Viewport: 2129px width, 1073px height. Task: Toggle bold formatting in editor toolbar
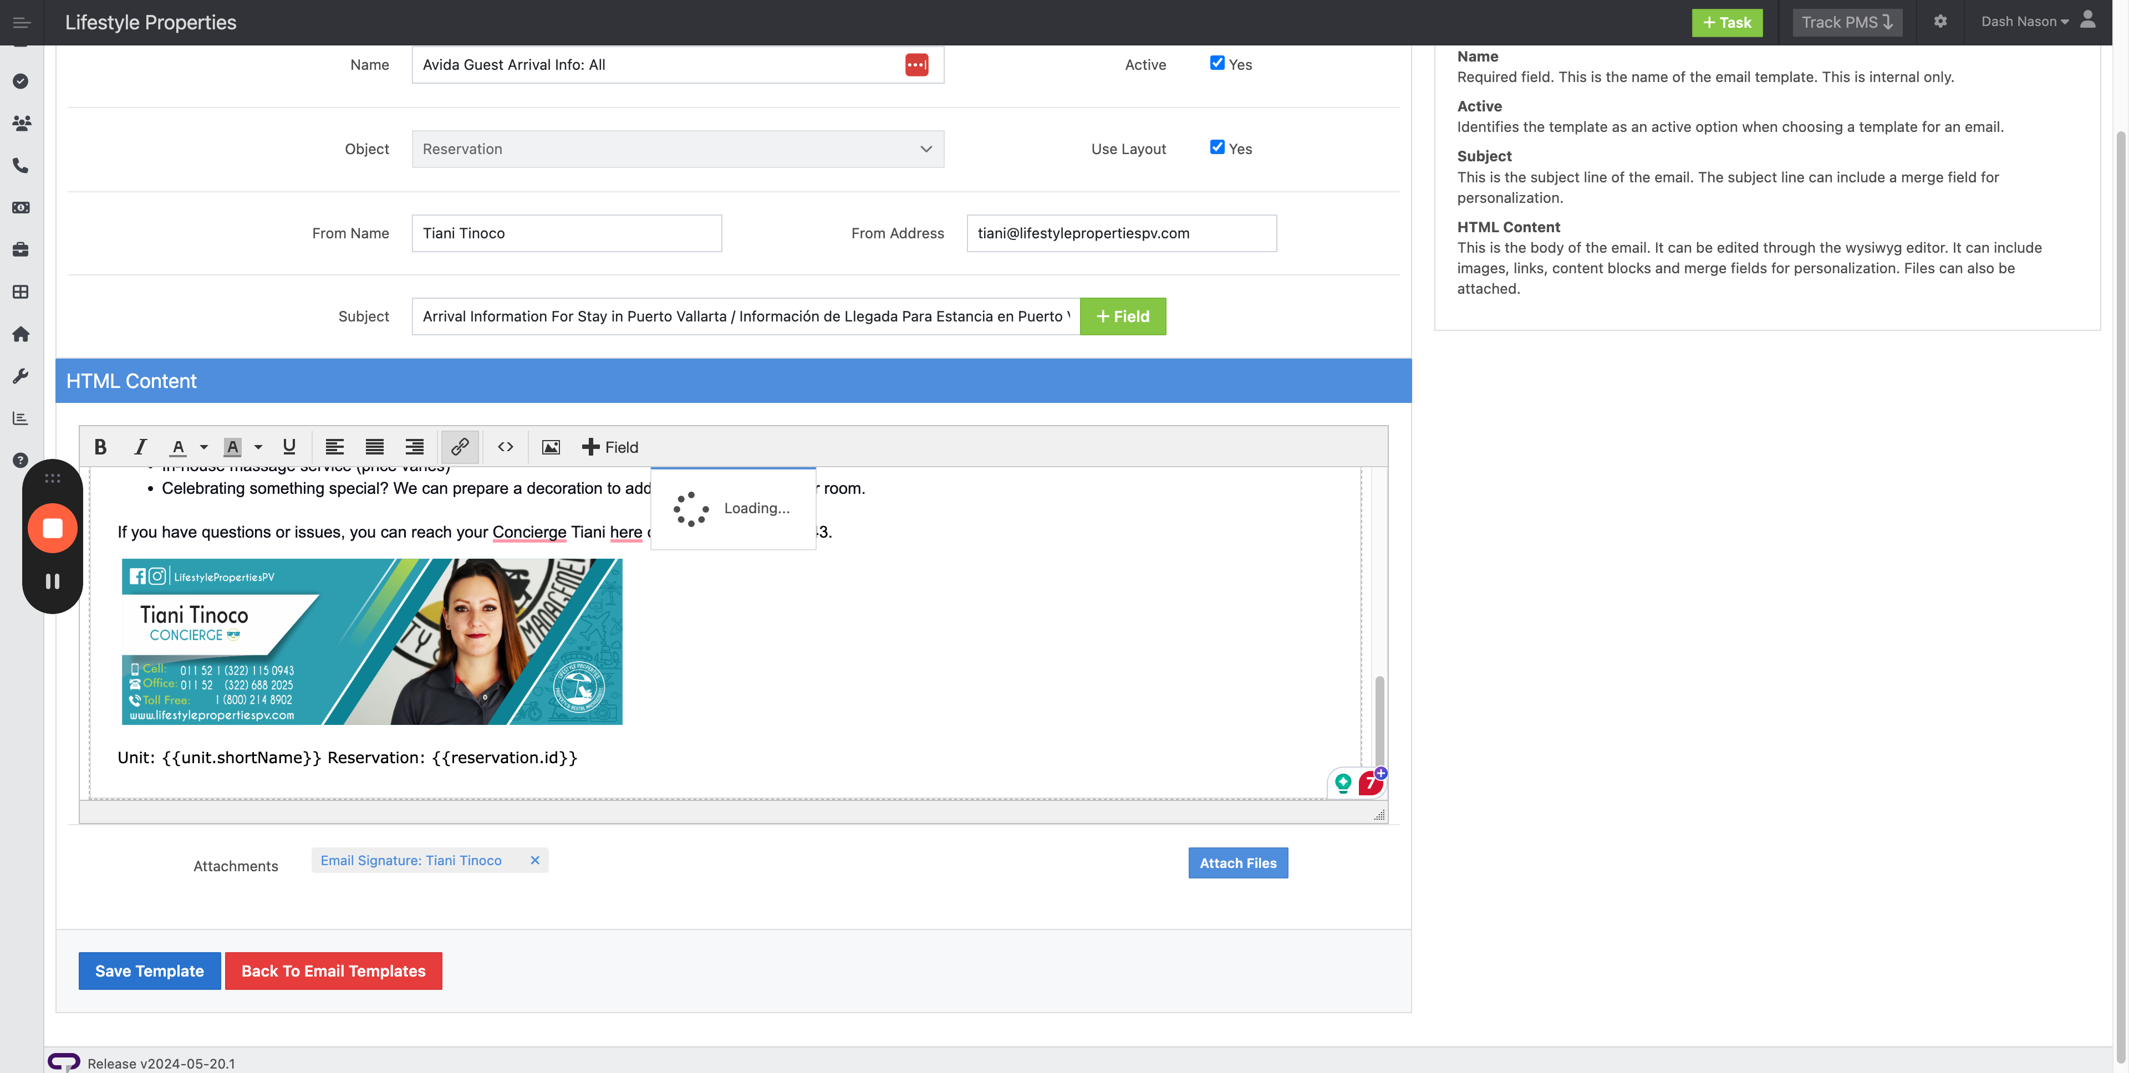tap(100, 447)
